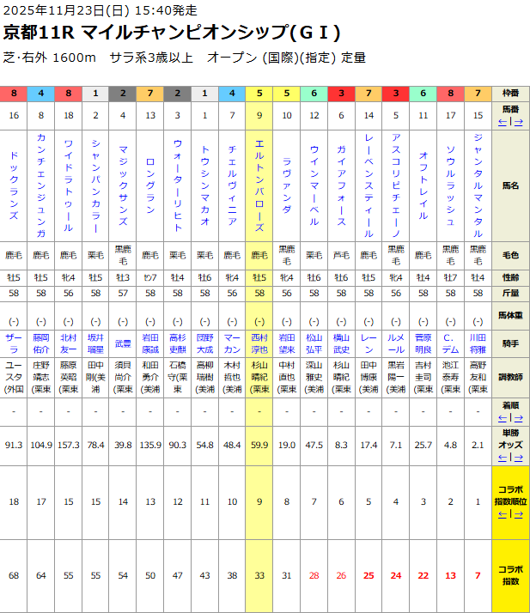Open horse page for アスコリピチェーノ
This screenshot has height=613, width=530.
tap(395, 187)
